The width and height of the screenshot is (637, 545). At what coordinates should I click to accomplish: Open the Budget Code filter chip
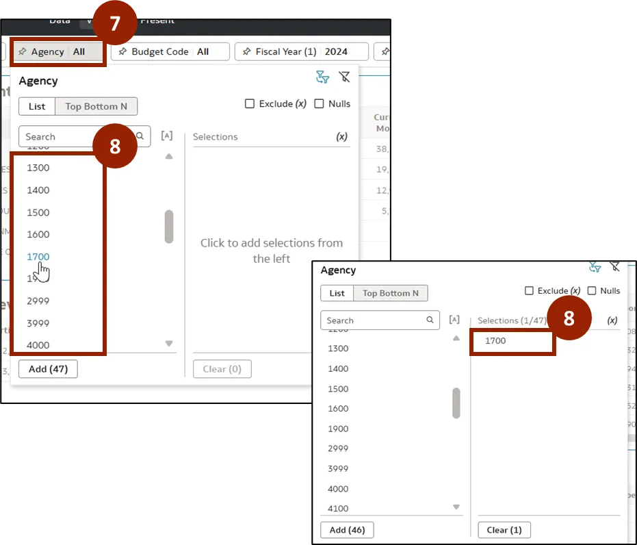(x=170, y=51)
